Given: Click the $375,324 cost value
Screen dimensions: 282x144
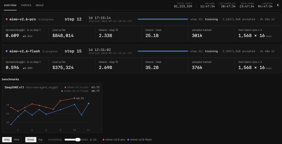Looking at the screenshot, I should [63, 67].
